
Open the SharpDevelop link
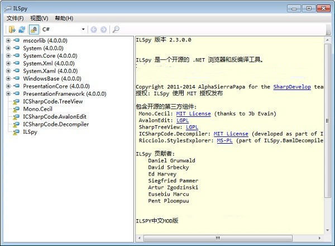(x=292, y=87)
